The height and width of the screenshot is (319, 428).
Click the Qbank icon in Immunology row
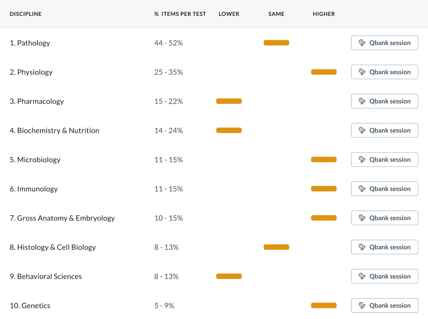[362, 189]
